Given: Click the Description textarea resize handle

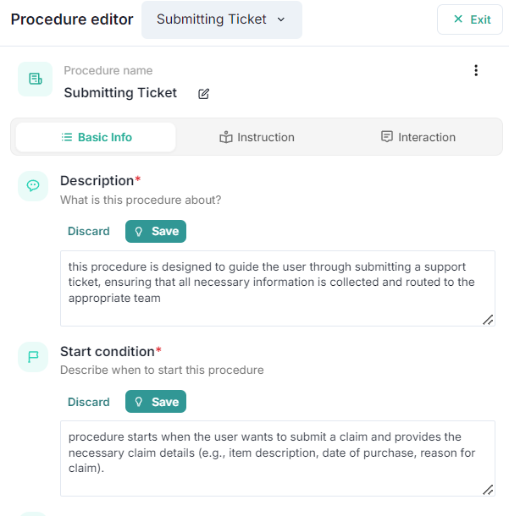Looking at the screenshot, I should [488, 320].
